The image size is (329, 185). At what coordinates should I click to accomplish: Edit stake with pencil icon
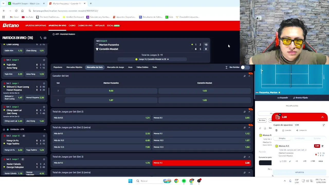point(290,161)
